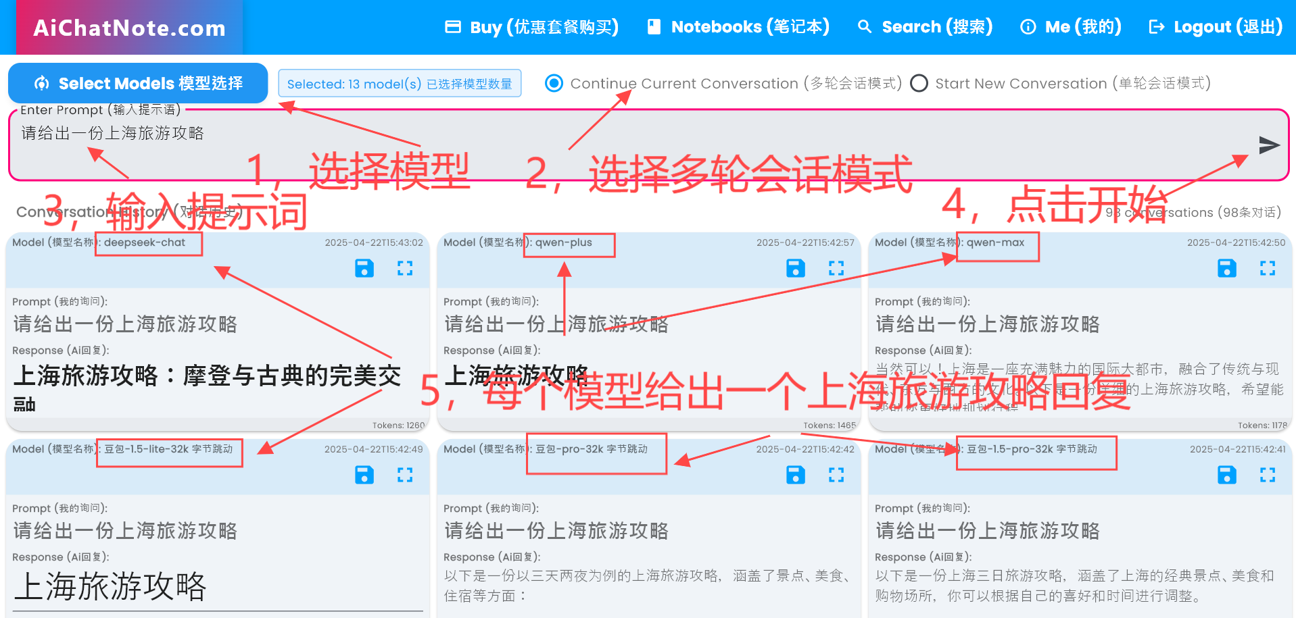
Task: Submit the prompt using the send arrow
Action: [x=1270, y=145]
